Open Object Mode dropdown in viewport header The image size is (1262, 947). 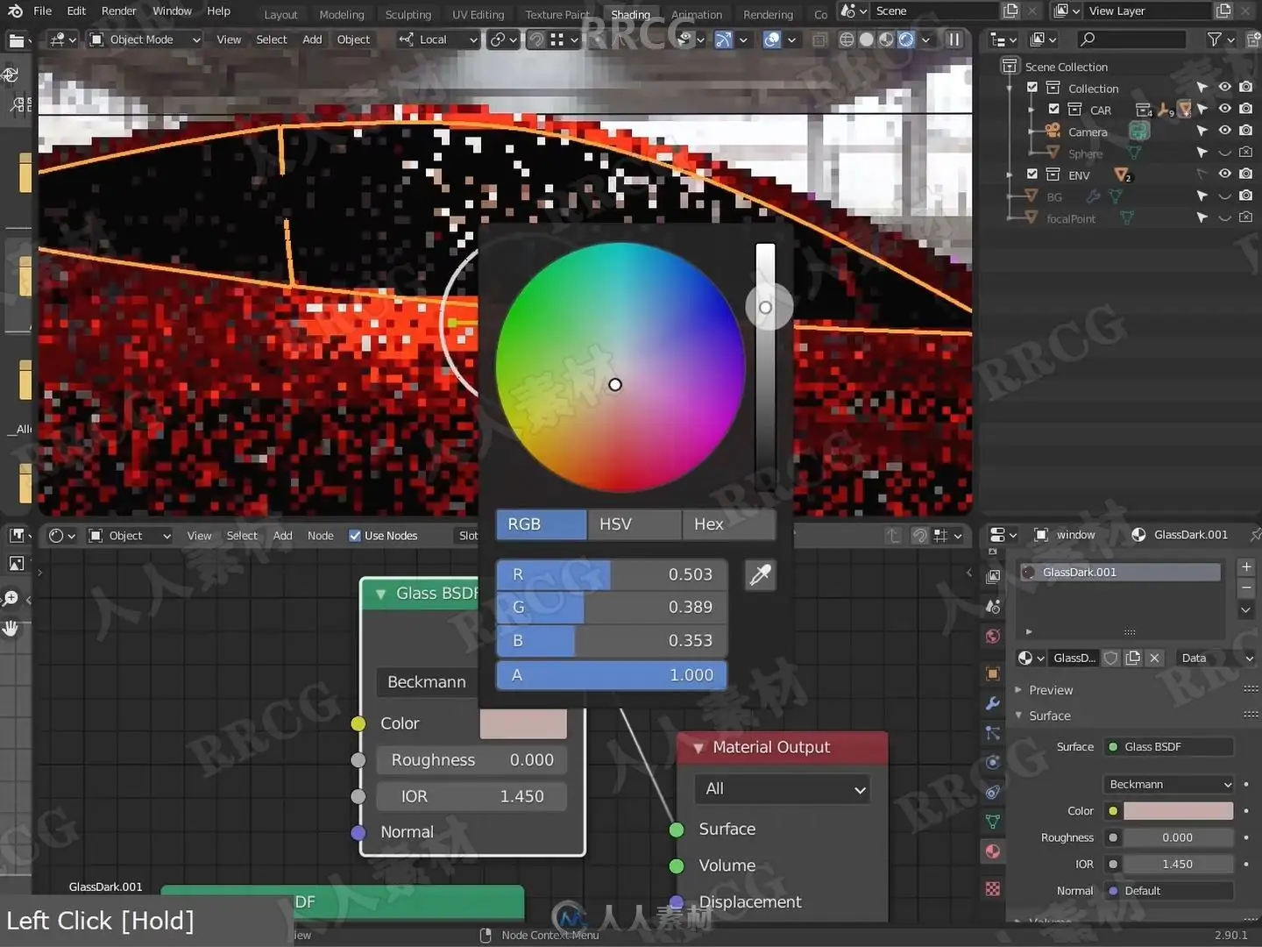pyautogui.click(x=145, y=39)
